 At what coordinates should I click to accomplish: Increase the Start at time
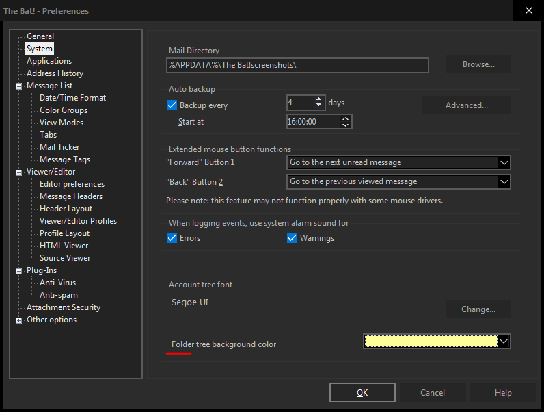[x=345, y=118]
